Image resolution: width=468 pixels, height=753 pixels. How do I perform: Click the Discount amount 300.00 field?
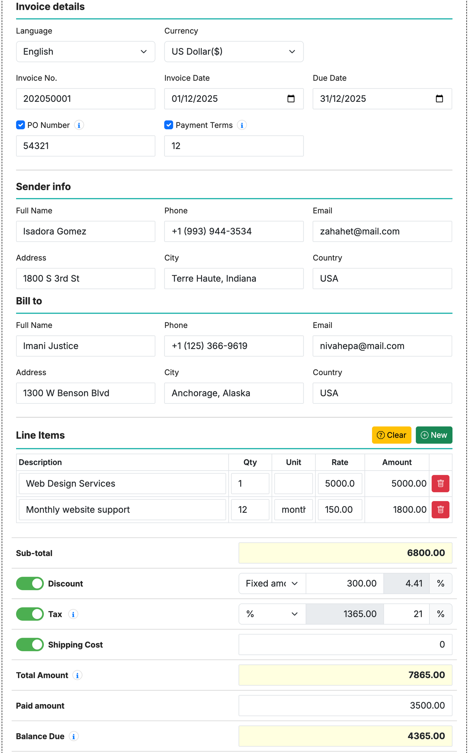[345, 583]
